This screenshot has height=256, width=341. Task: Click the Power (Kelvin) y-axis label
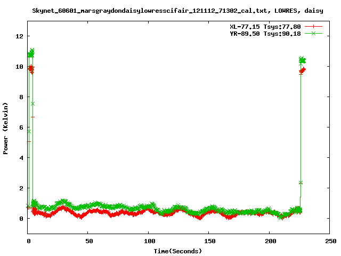pos(5,129)
